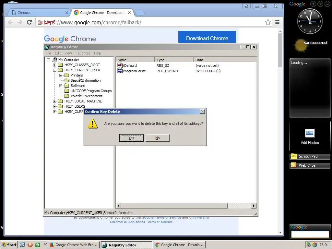The width and height of the screenshot is (332, 249).
Task: Sort registry values by Name column
Action: point(135,60)
